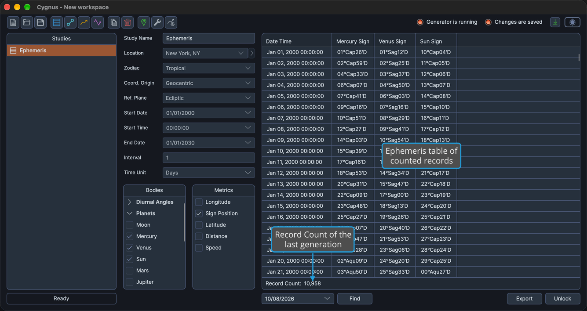Viewport: 587px width, 311px height.
Task: Click the ephemeris table vertical scrollbar
Action: tap(579, 57)
